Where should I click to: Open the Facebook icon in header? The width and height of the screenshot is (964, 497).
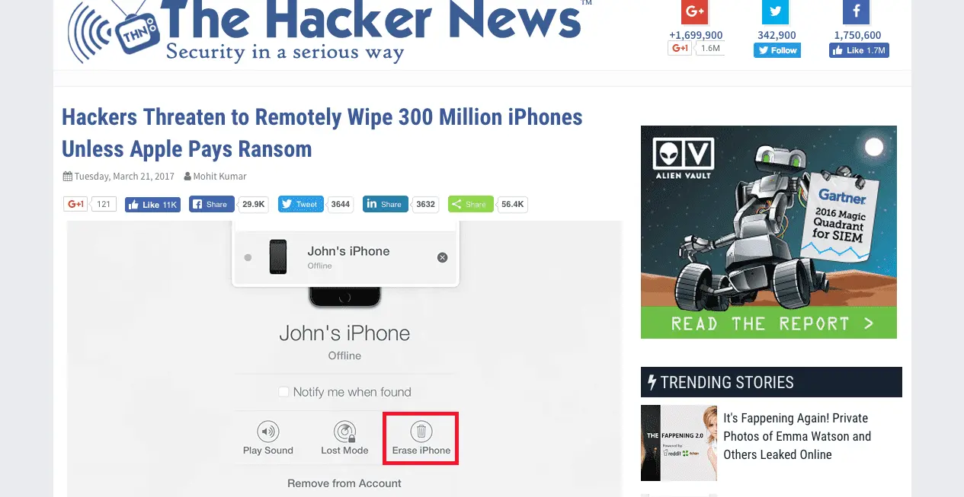(857, 11)
